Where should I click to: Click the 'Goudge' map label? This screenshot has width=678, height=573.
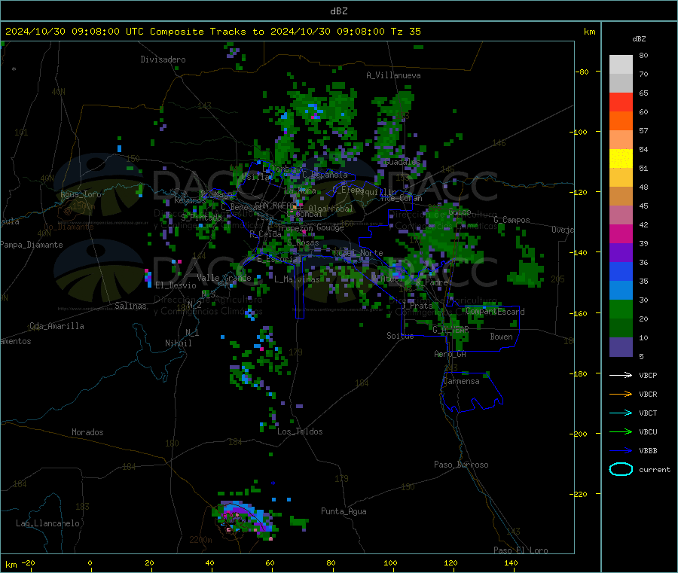pyautogui.click(x=330, y=227)
